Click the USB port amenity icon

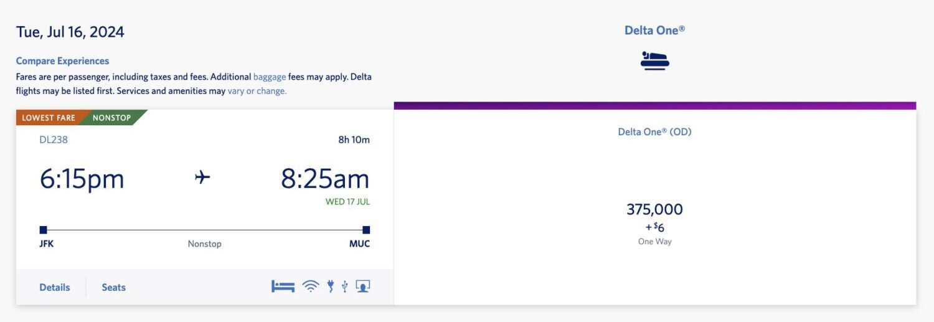344,286
